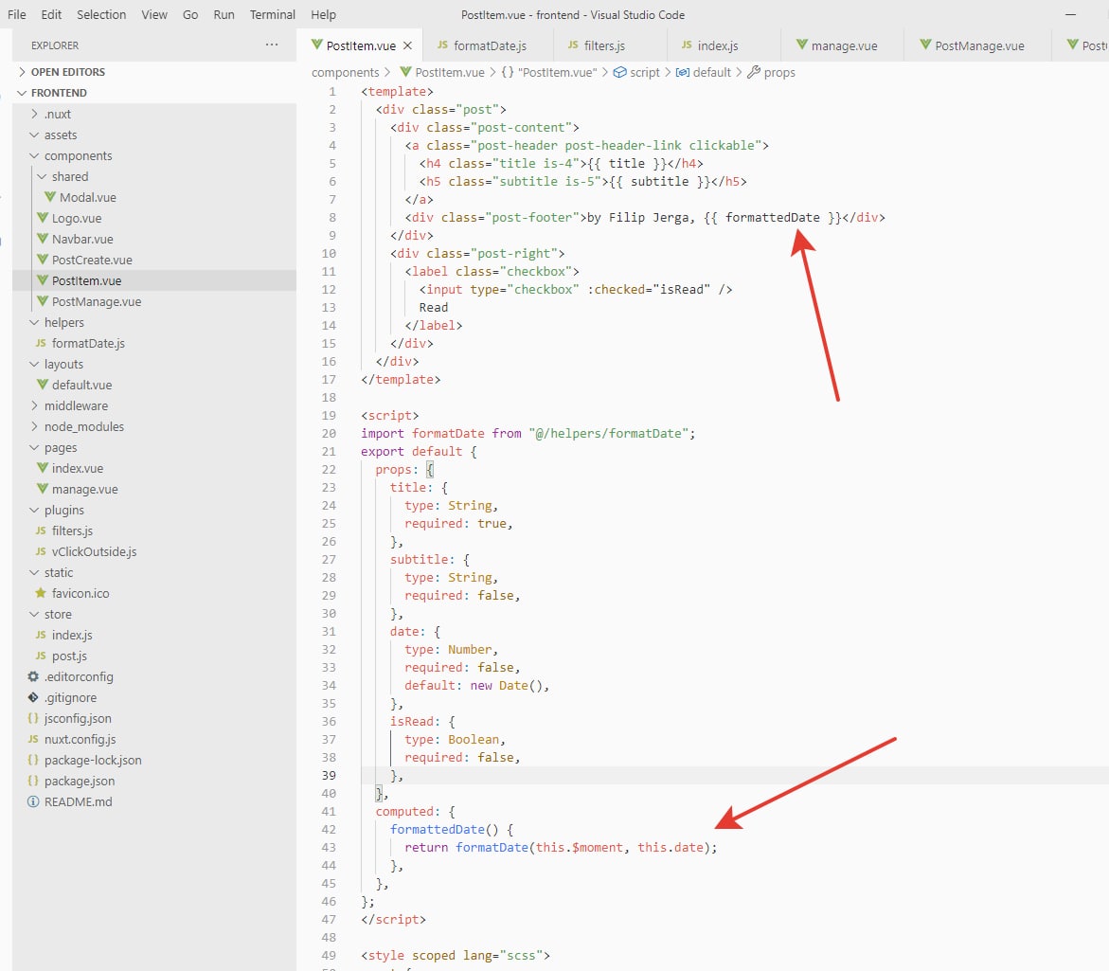
Task: Click the JS icon beside vClickOutside.js
Action: coord(41,551)
